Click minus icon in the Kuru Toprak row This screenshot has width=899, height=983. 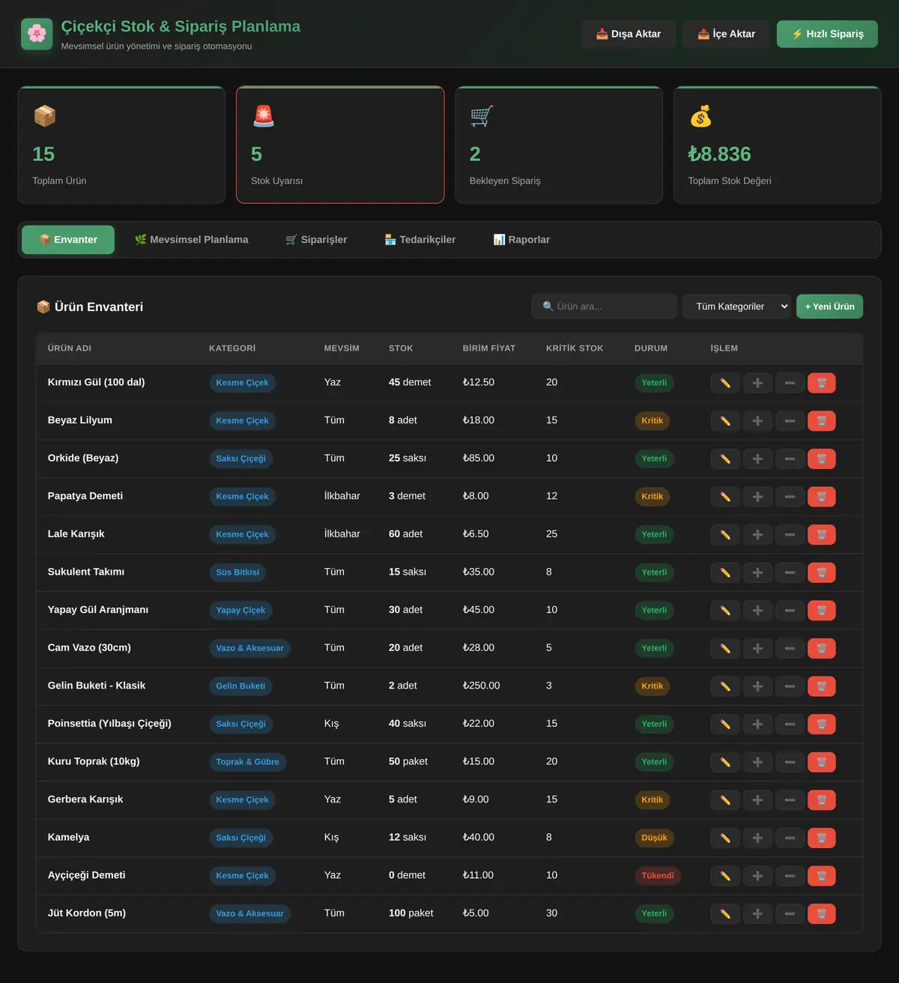790,762
